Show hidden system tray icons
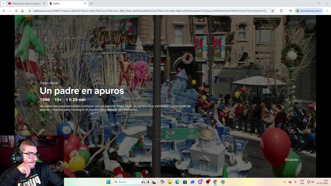The width and height of the screenshot is (331, 186). (x=284, y=182)
